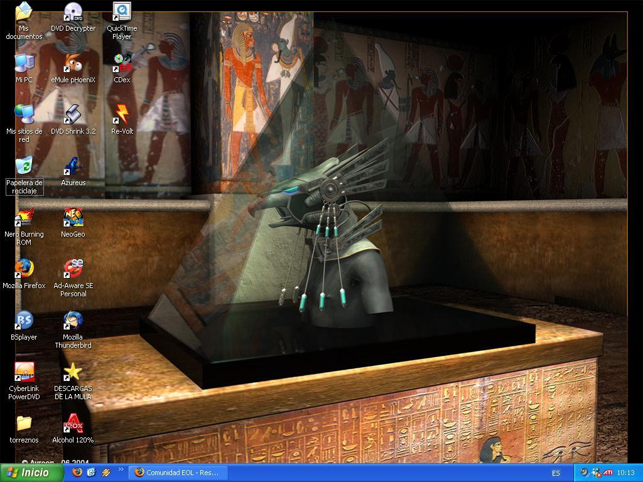
Task: Open the volume speaker tray icon
Action: click(584, 473)
